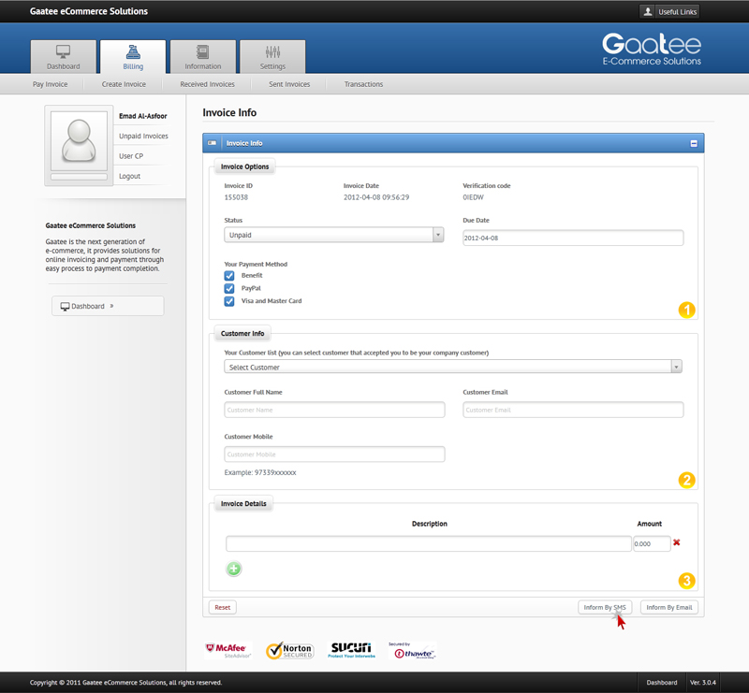Click the user avatar picture
The height and width of the screenshot is (693, 749).
click(x=79, y=141)
